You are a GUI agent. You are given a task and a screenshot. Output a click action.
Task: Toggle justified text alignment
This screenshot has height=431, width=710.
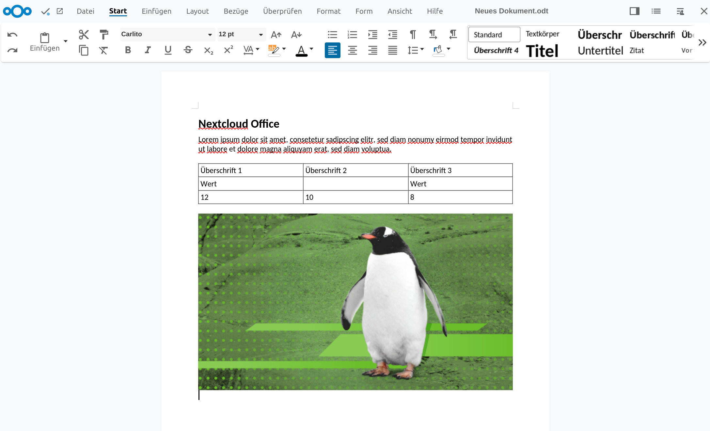(x=393, y=51)
